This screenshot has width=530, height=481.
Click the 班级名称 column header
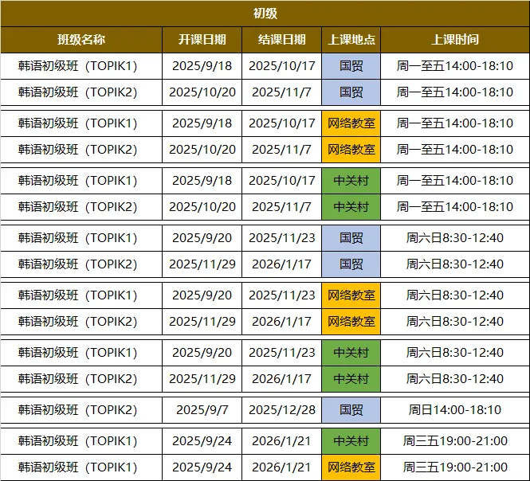[x=81, y=40]
